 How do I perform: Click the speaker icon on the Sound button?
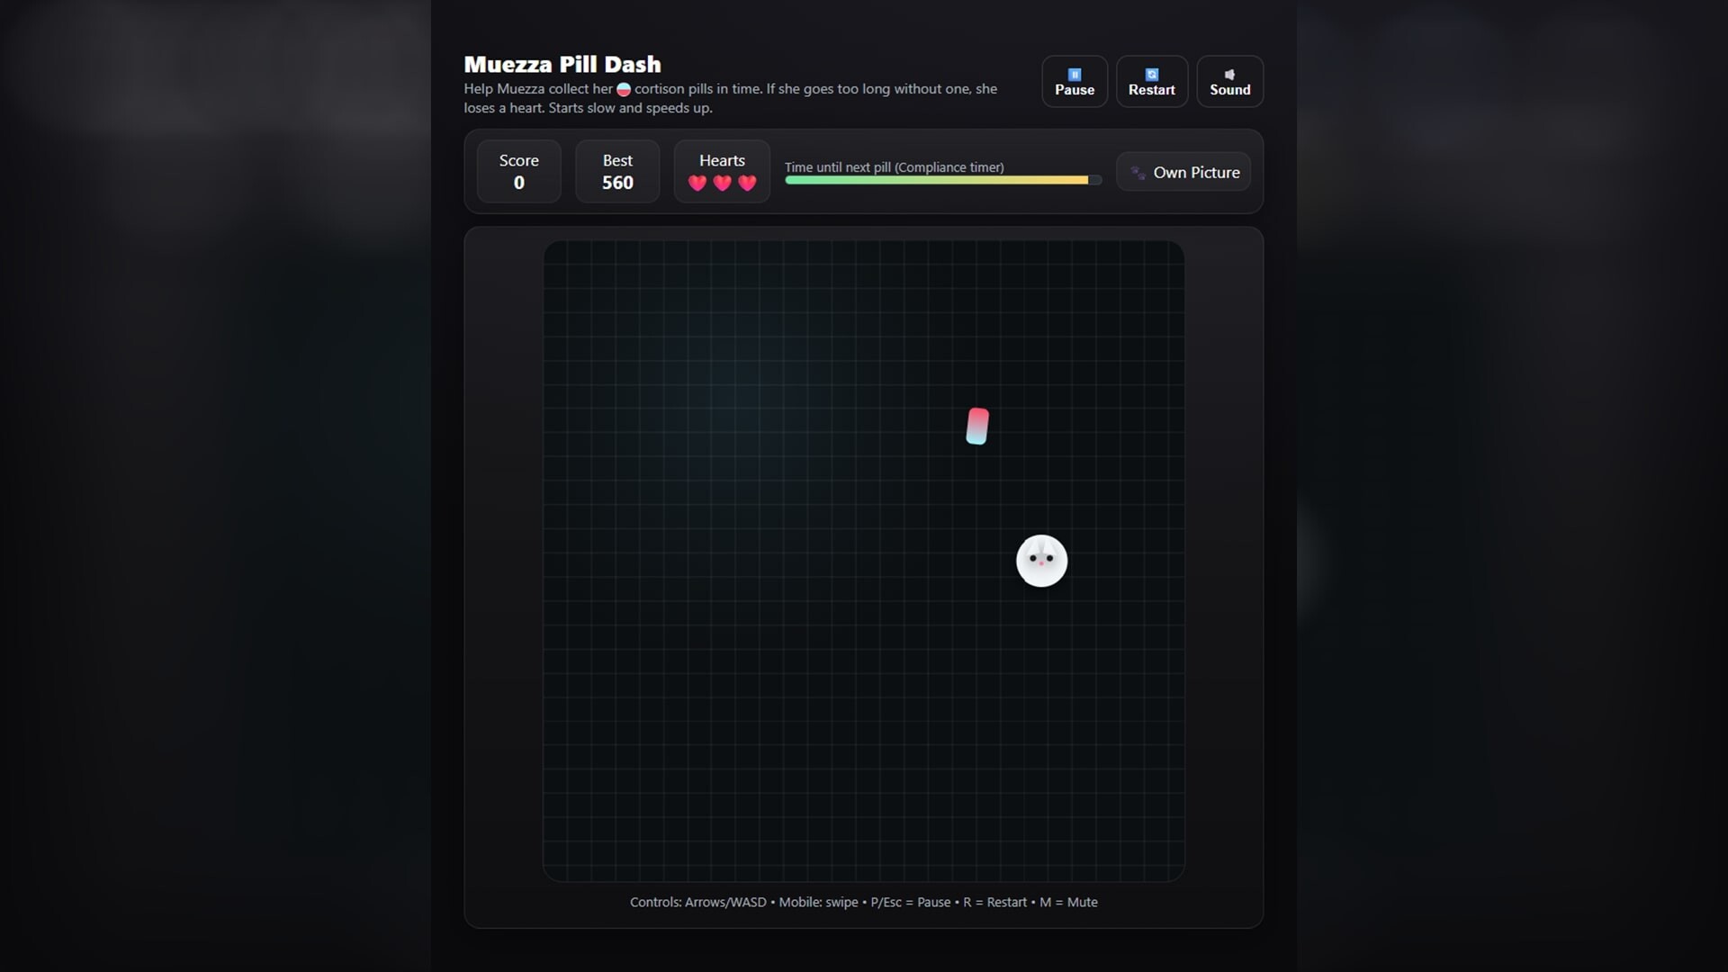(1229, 75)
